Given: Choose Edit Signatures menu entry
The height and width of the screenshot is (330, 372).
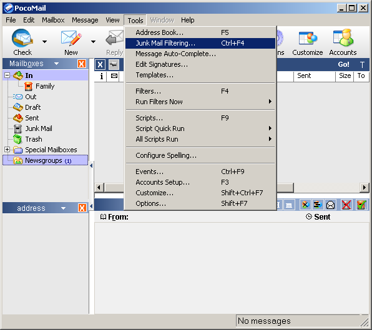Looking at the screenshot, I should tap(200, 64).
